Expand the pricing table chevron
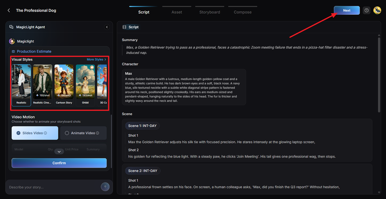This screenshot has width=386, height=199. click(x=59, y=152)
